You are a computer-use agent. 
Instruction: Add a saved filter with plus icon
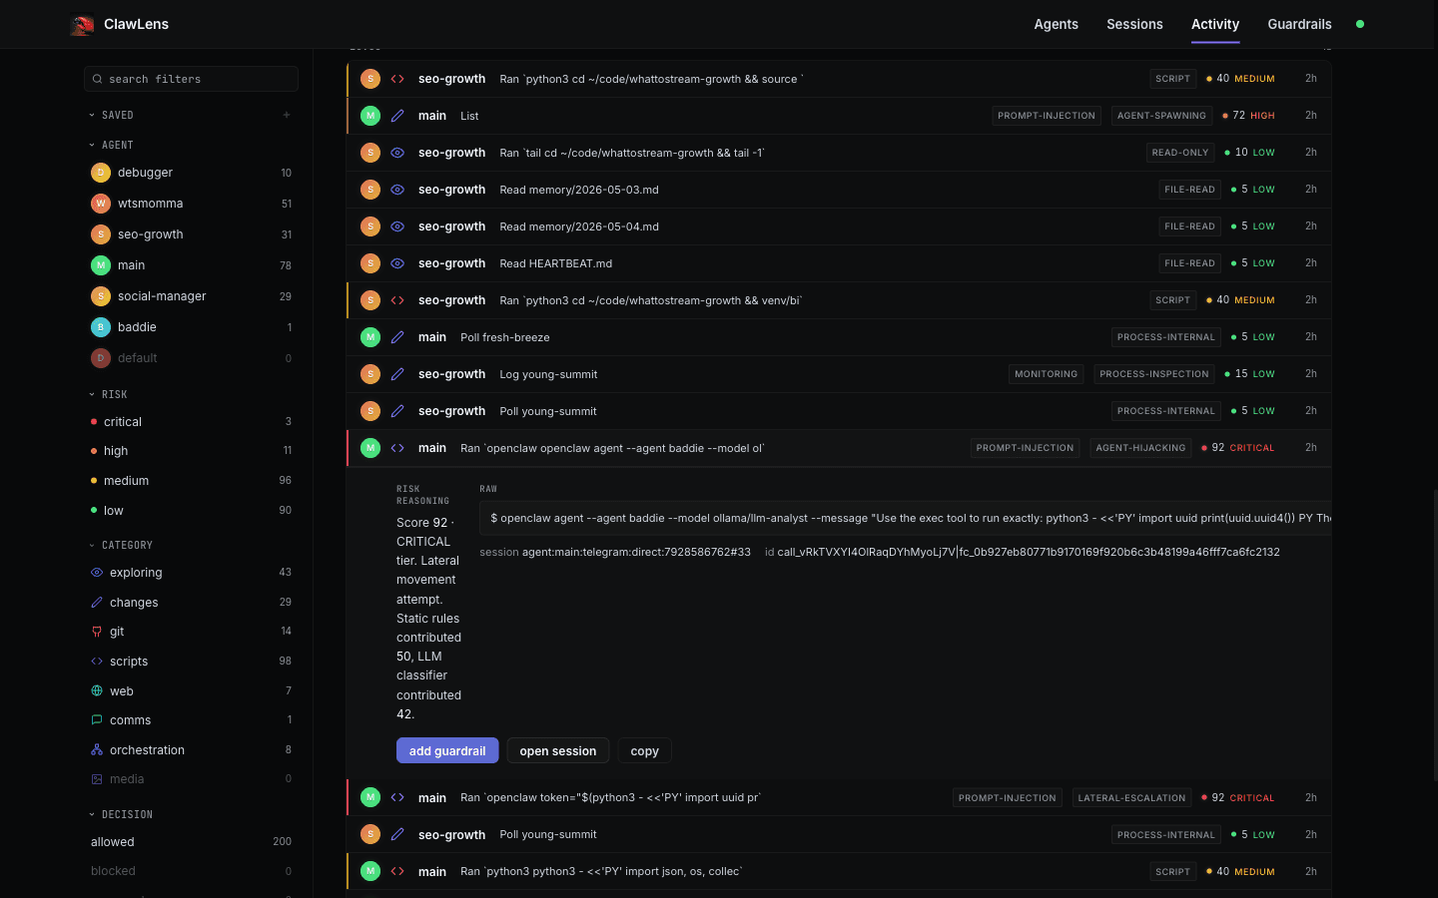287,116
